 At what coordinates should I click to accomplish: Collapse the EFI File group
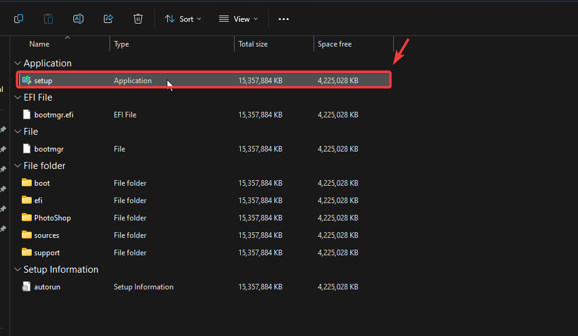tap(17, 98)
